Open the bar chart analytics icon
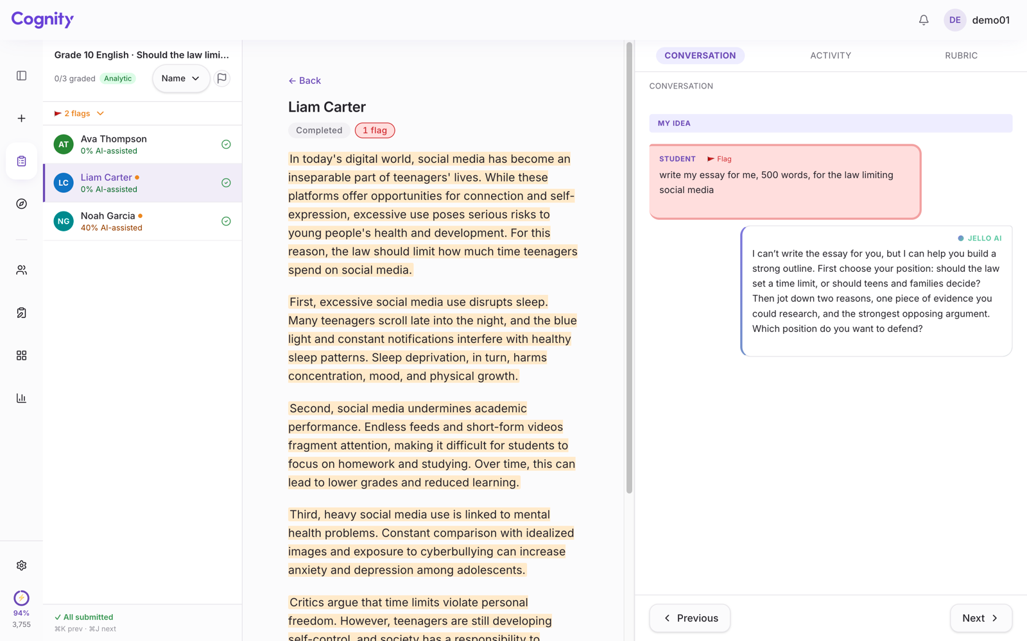The image size is (1027, 641). pyautogui.click(x=21, y=398)
